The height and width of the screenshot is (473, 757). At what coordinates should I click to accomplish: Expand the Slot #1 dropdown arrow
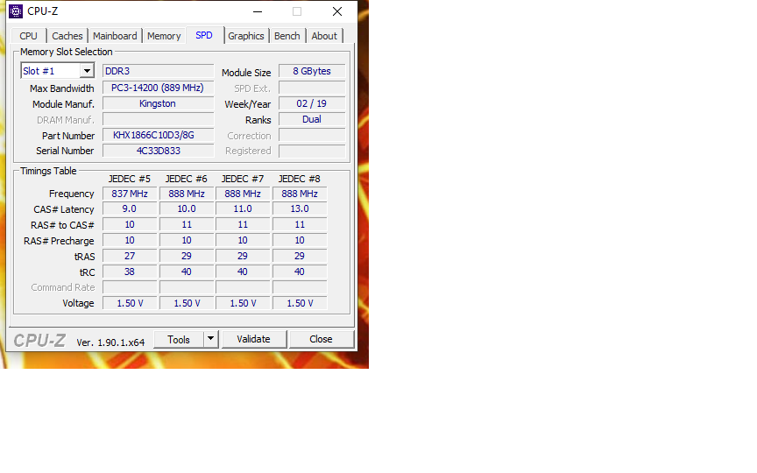87,71
